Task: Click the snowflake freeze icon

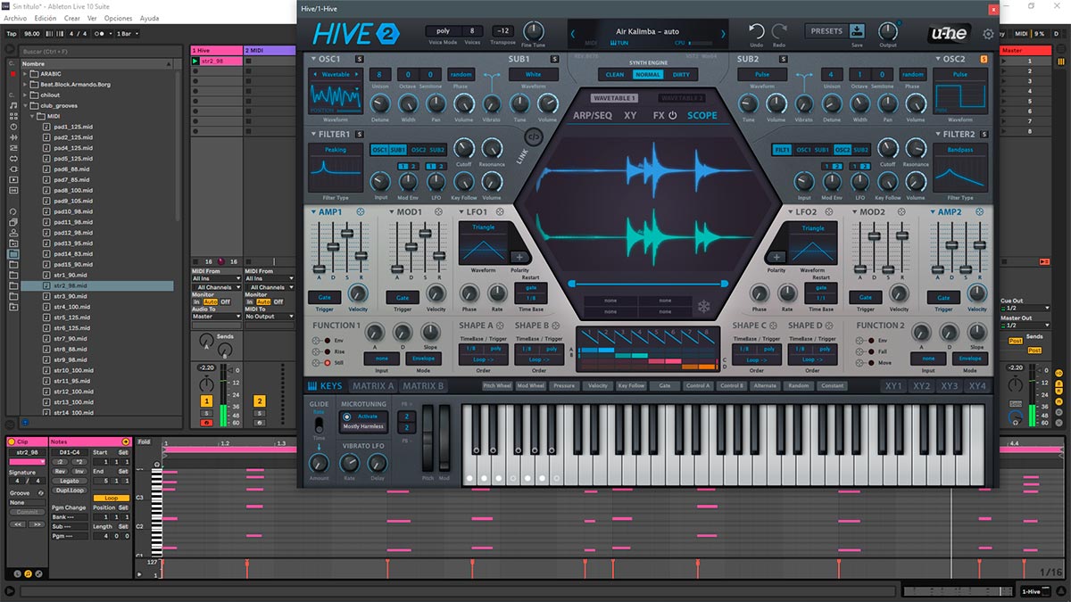Action: click(703, 307)
